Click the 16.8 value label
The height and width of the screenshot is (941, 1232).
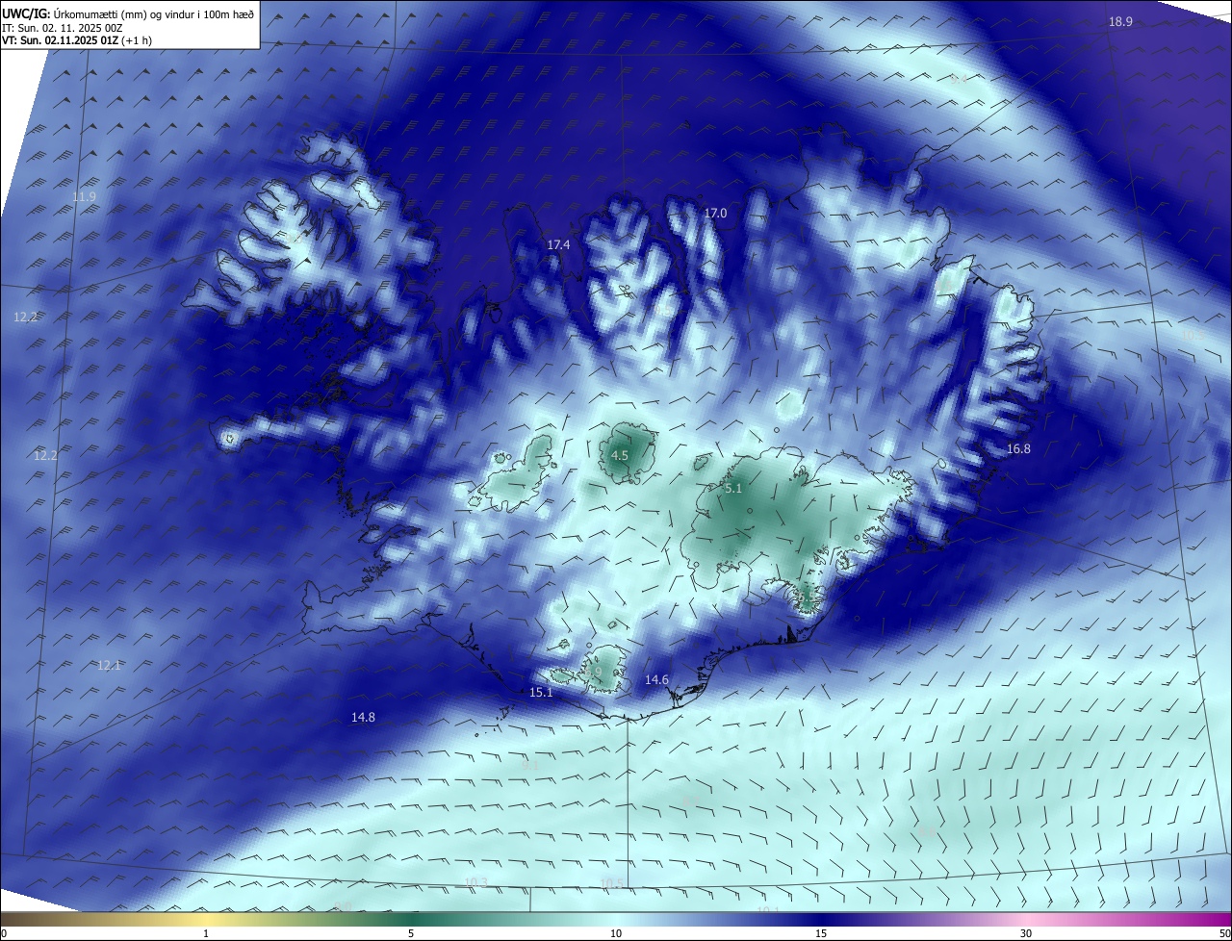point(1018,449)
